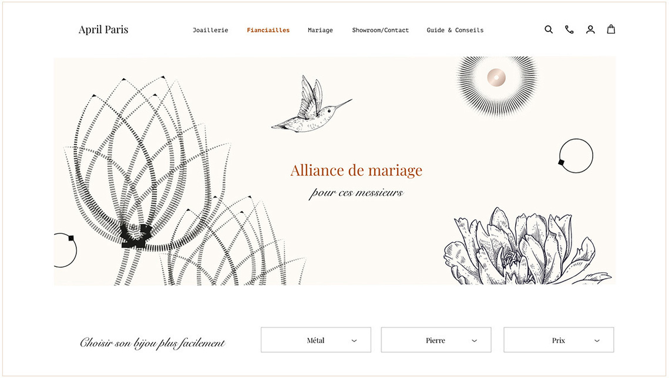Click the April Paris logo

[x=103, y=29]
